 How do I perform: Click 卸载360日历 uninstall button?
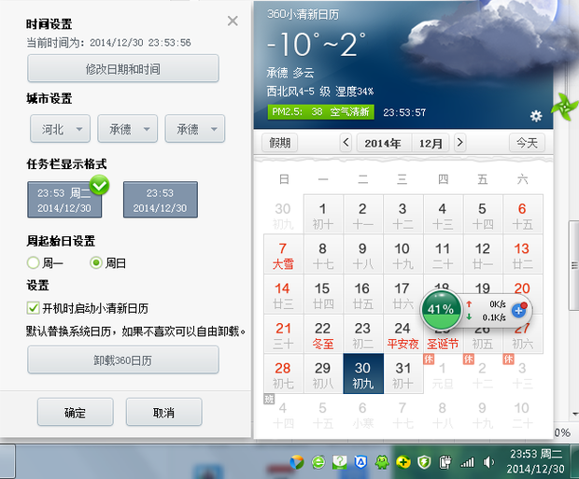pos(123,360)
